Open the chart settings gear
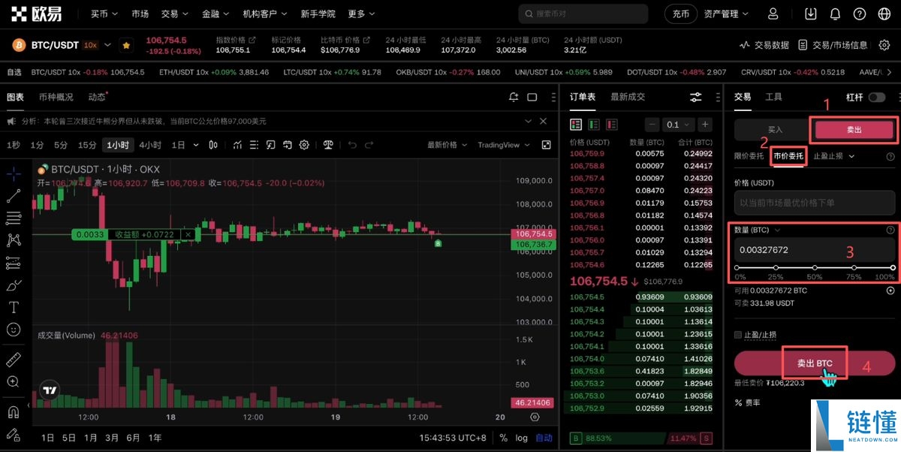Image resolution: width=901 pixels, height=452 pixels. tap(304, 144)
